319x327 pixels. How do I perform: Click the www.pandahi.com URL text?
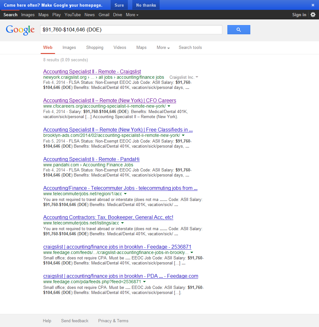[x=61, y=165]
